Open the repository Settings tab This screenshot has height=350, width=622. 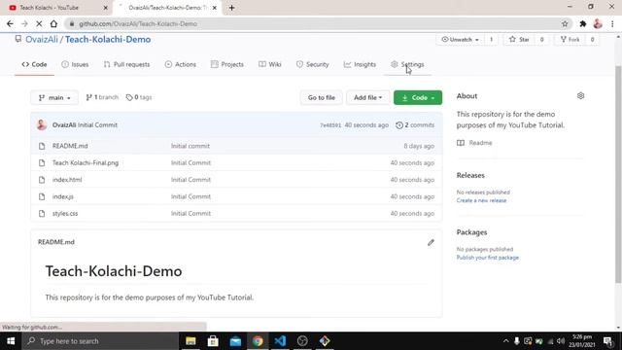coord(407,64)
